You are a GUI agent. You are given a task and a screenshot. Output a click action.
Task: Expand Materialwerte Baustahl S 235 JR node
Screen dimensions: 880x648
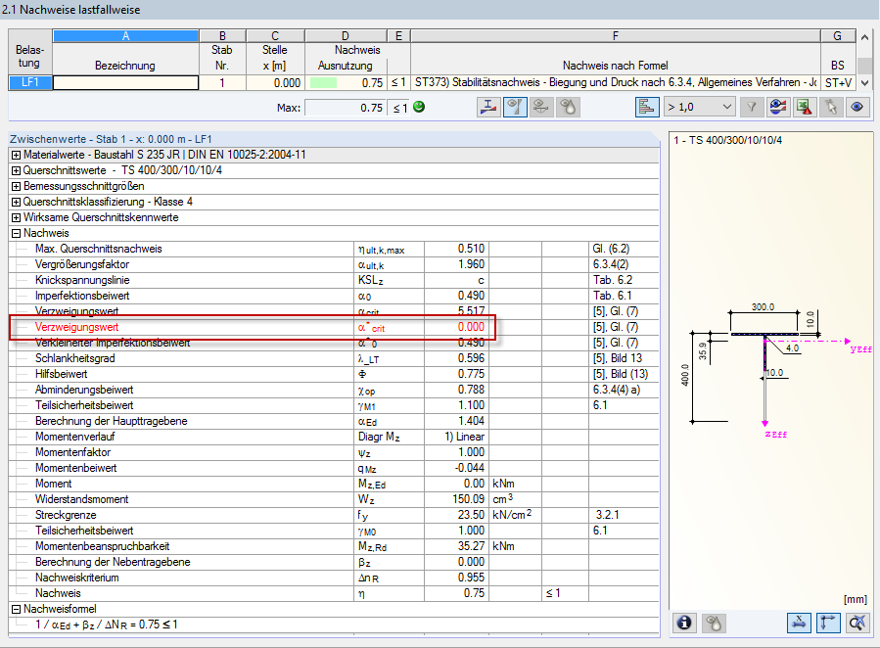click(17, 155)
